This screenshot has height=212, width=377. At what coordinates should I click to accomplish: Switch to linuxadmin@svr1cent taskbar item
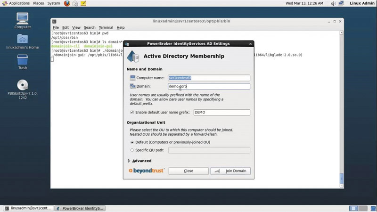tap(28, 208)
